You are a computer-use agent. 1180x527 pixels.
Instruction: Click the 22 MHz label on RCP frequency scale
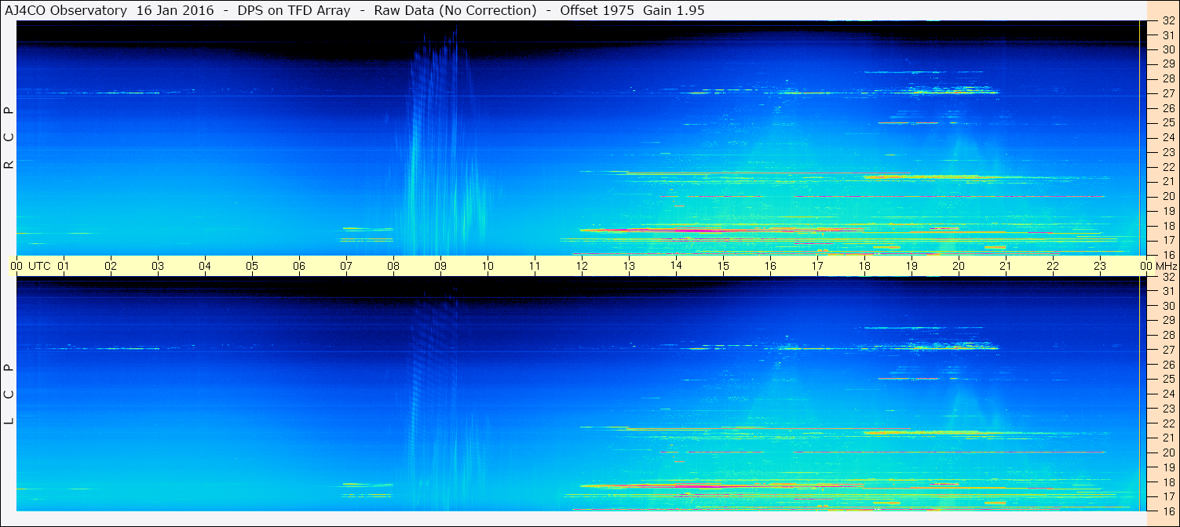coord(1168,167)
